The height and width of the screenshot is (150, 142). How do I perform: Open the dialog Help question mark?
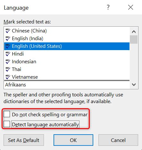click(x=108, y=7)
